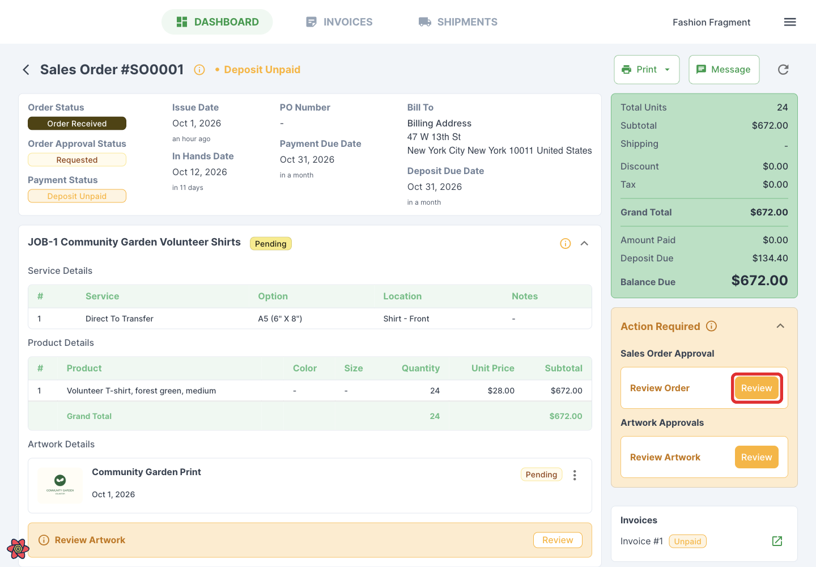Click the Requested approval status badge
Image resolution: width=816 pixels, height=567 pixels.
pyautogui.click(x=77, y=160)
